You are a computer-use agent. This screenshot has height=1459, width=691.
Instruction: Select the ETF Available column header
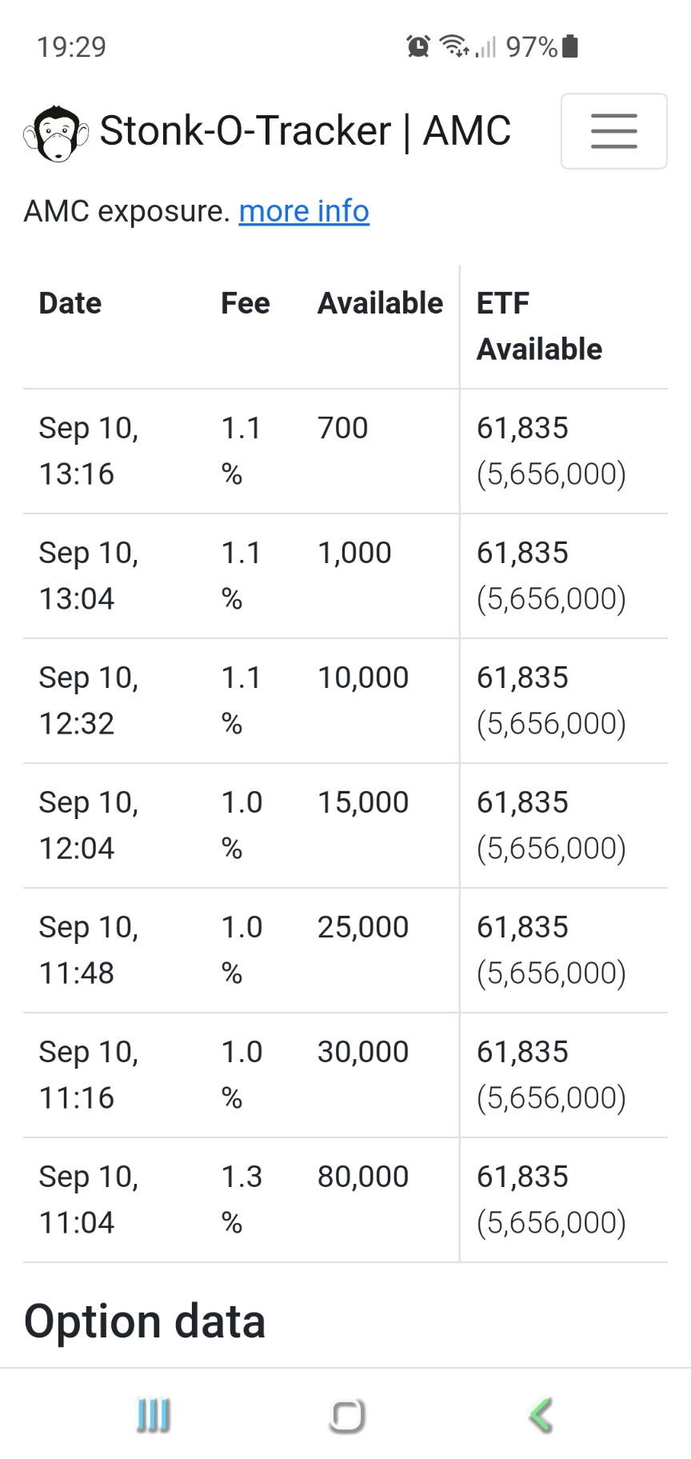[x=539, y=326]
